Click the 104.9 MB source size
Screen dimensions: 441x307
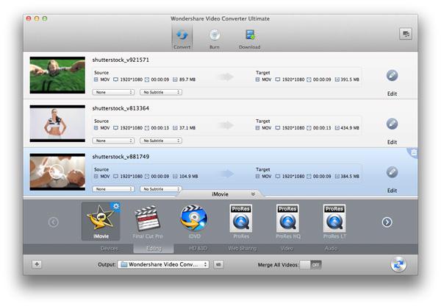click(x=188, y=177)
